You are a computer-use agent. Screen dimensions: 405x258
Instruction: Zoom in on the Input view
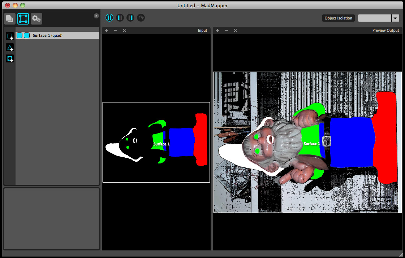[x=107, y=30]
